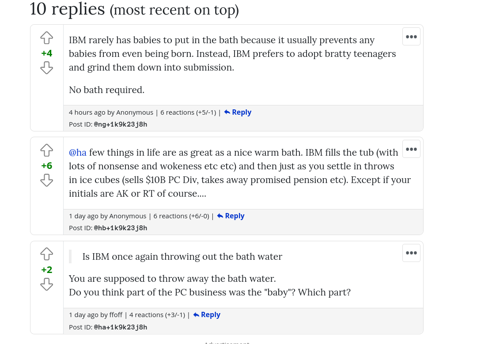Open three-dot menu on ffoff's reply

[x=411, y=253]
